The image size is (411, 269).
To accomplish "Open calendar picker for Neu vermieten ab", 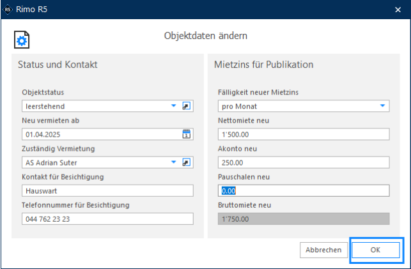I will [187, 134].
